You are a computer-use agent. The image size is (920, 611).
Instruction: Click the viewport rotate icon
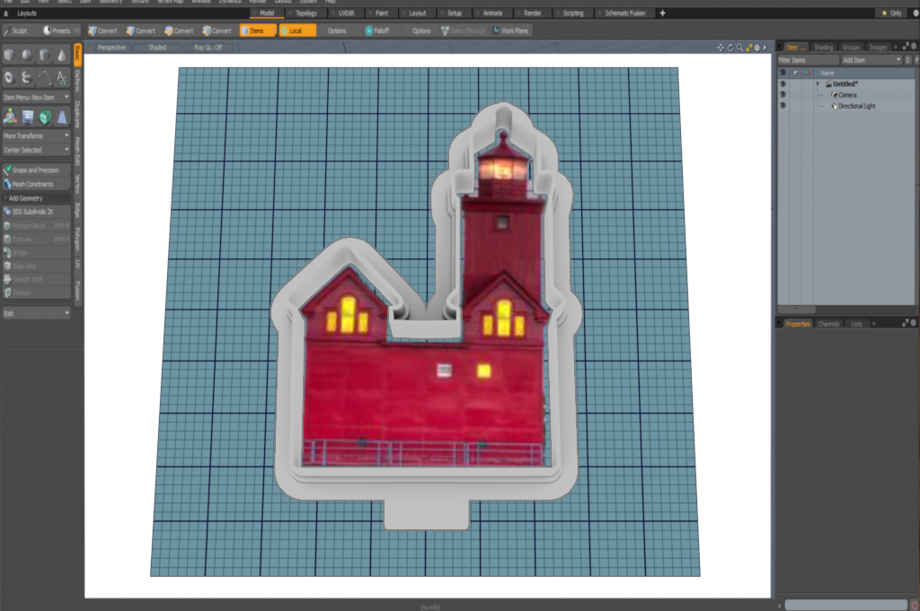730,48
